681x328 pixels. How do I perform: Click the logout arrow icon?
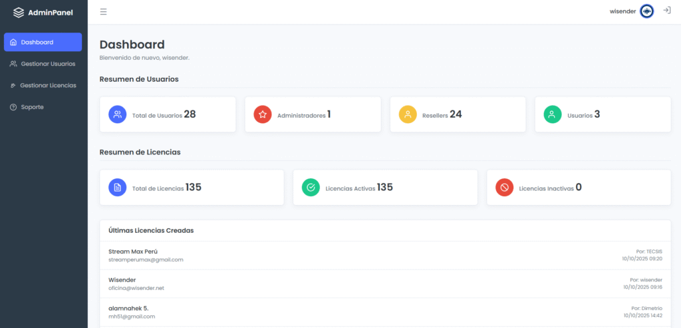pos(666,11)
